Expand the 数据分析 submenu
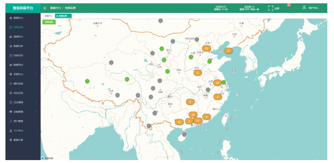This screenshot has height=163, width=334. click(23, 46)
